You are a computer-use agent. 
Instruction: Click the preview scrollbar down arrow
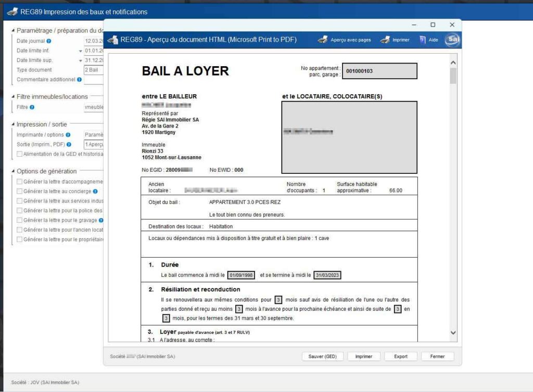tap(453, 333)
